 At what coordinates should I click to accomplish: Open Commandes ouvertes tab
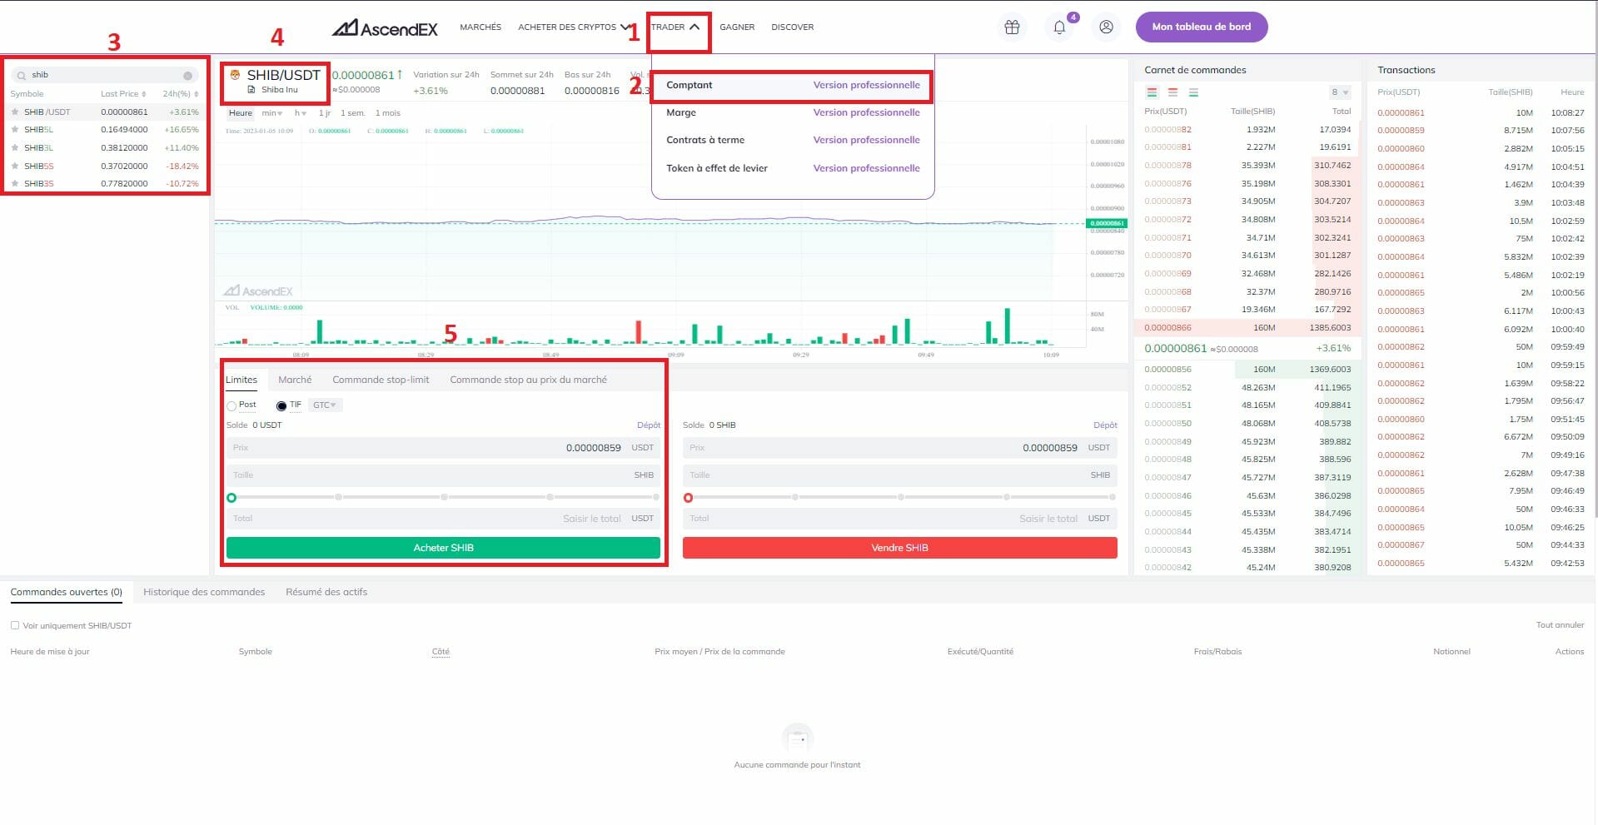pyautogui.click(x=67, y=592)
